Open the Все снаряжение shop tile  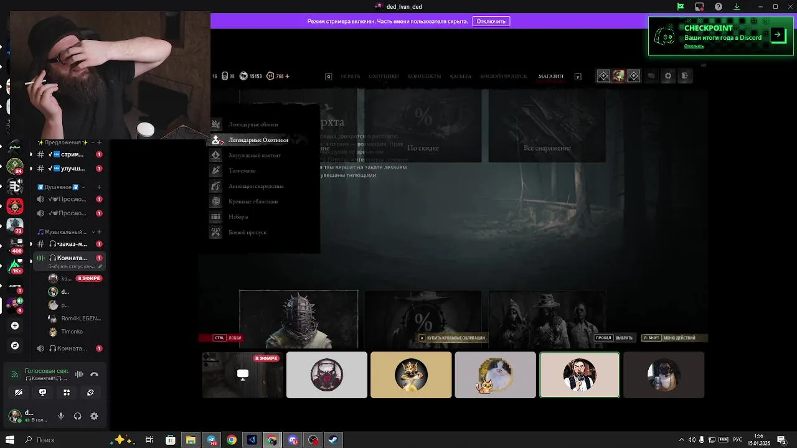coord(547,125)
